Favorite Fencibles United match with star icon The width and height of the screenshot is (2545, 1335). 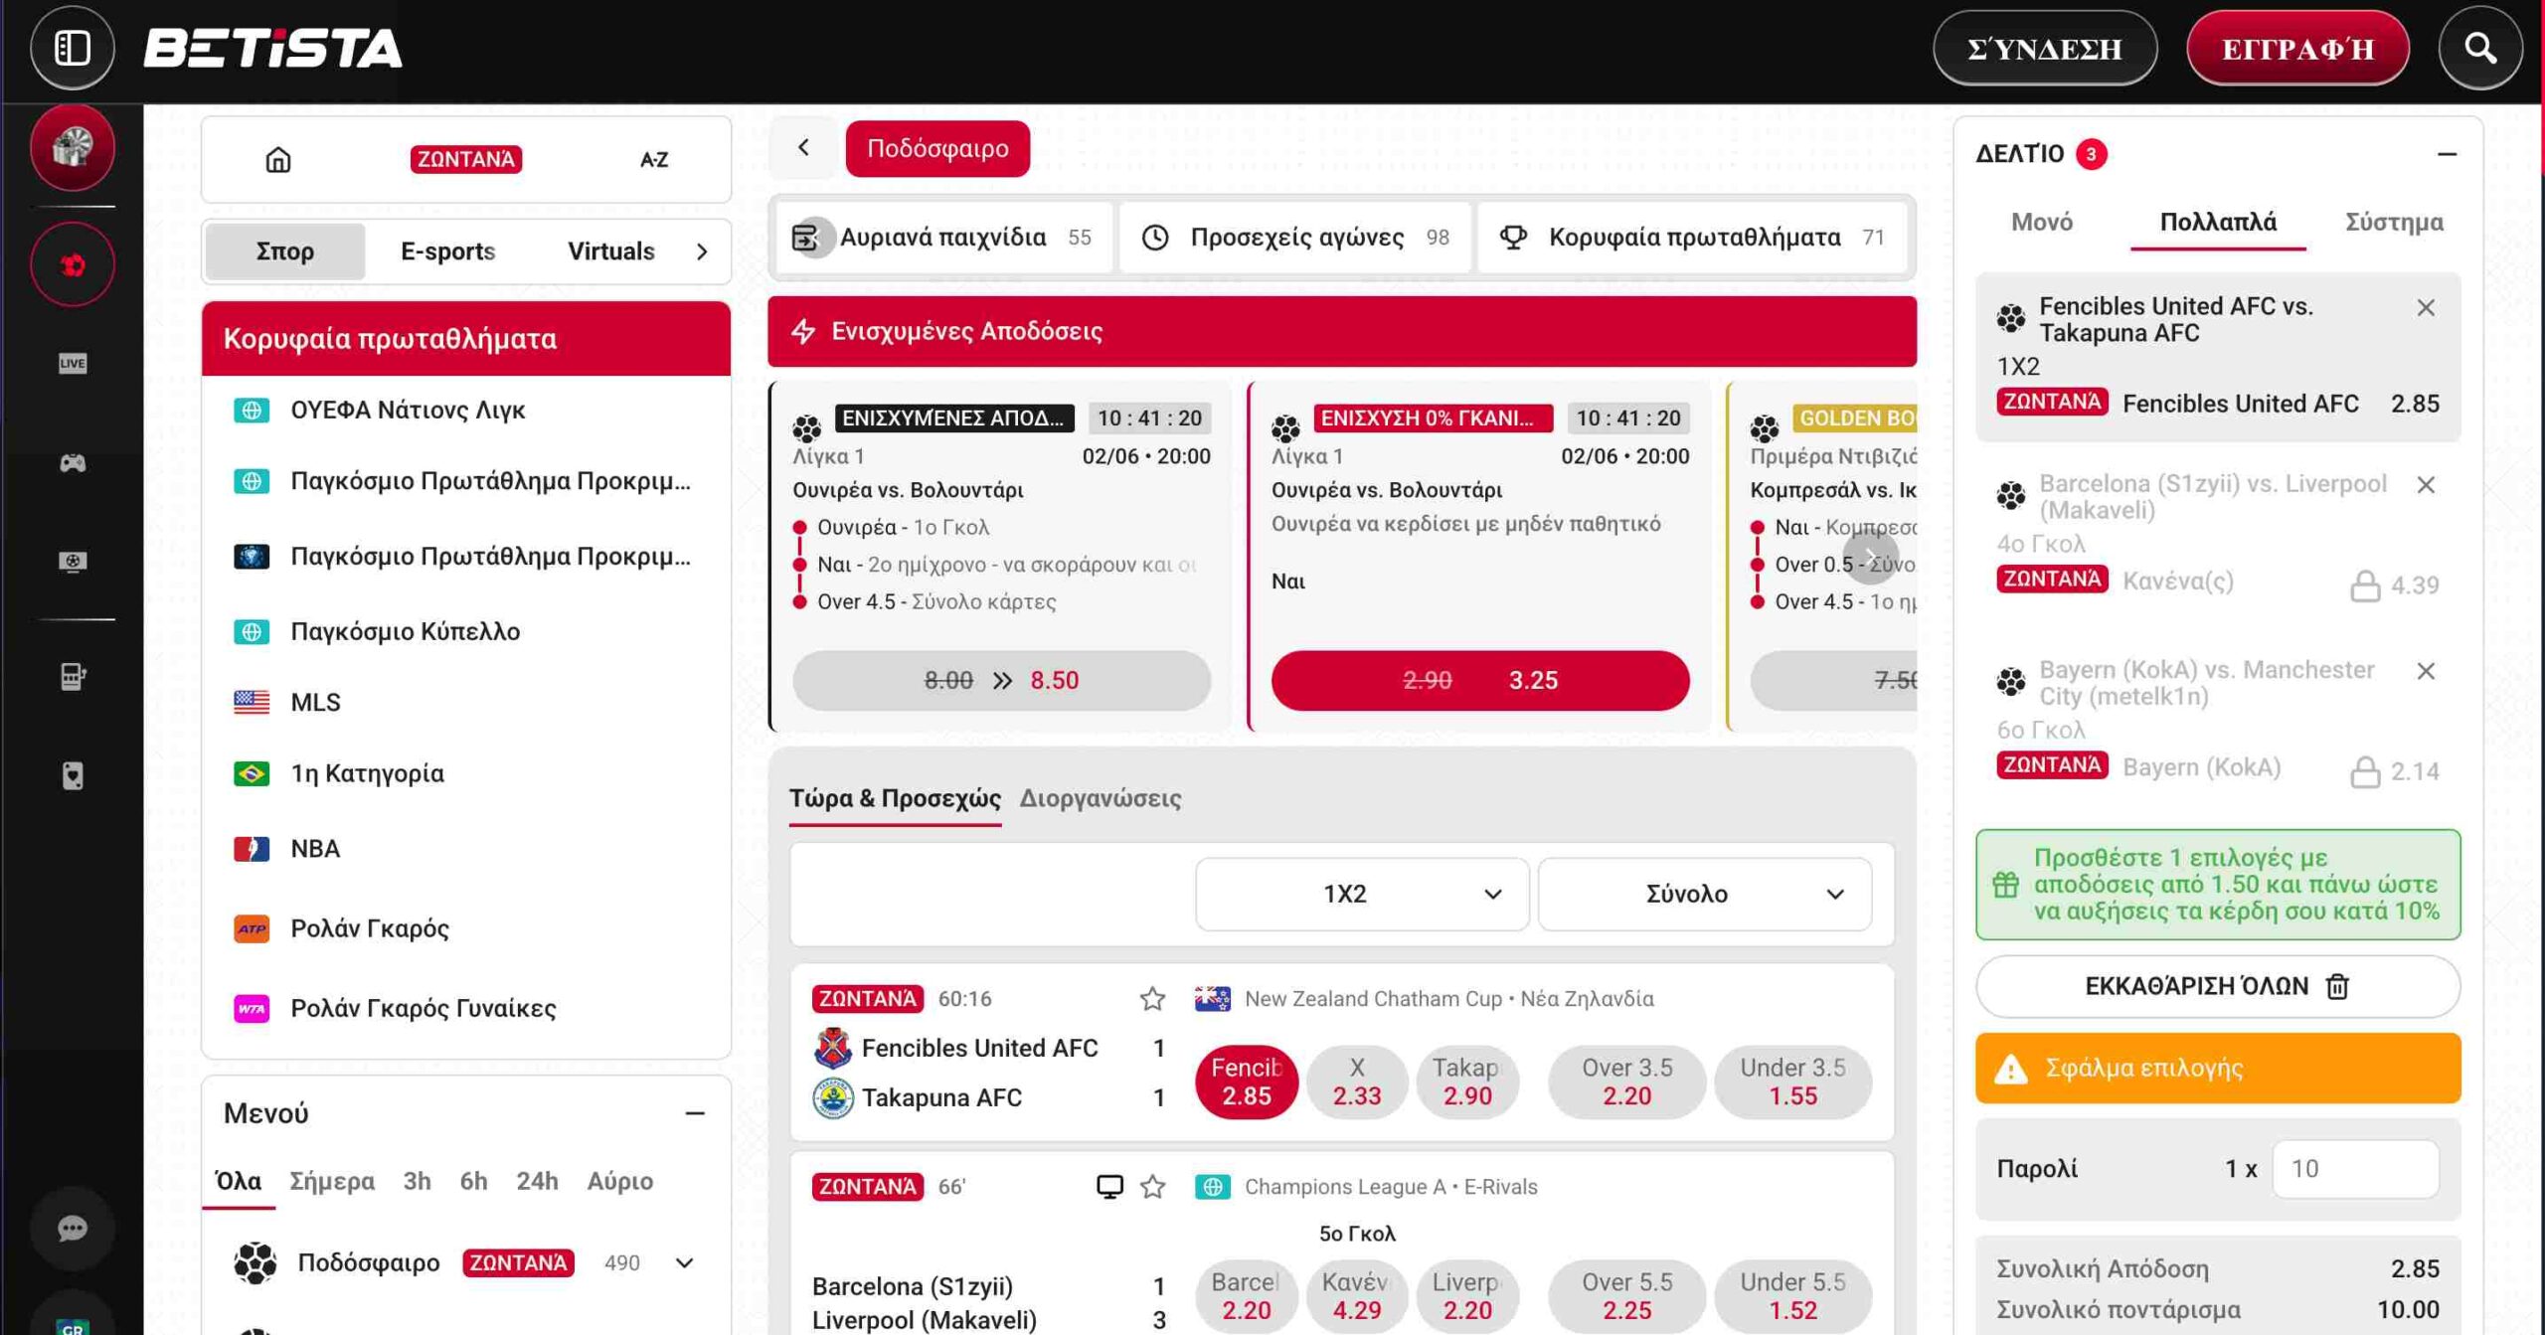(x=1152, y=998)
